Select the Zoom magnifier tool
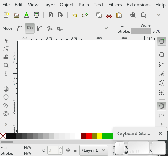Viewport: 168px width, 156px height. pyautogui.click(x=6, y=65)
